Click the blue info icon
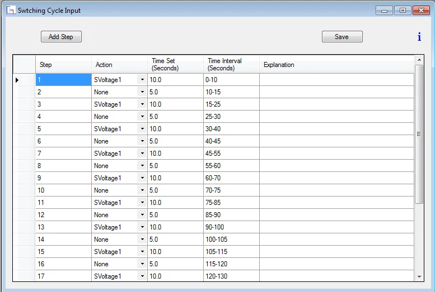This screenshot has width=435, height=292. coord(419,37)
